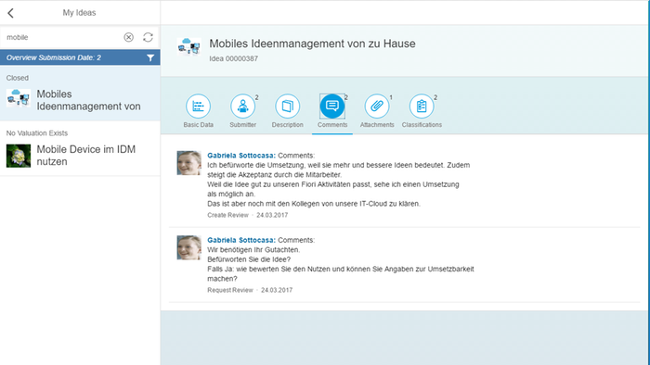Select the Comments speech bubble icon
The image size is (650, 365).
click(x=332, y=107)
